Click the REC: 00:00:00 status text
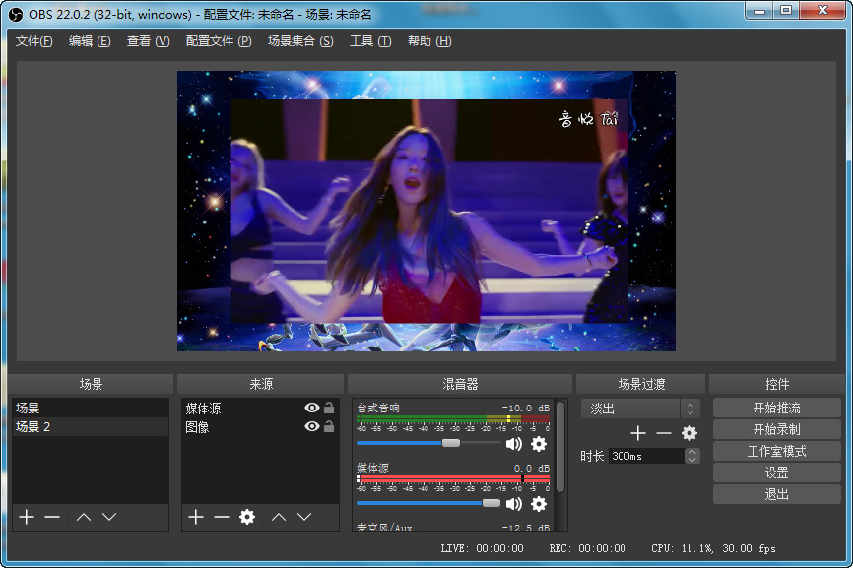This screenshot has width=853, height=568. (587, 548)
